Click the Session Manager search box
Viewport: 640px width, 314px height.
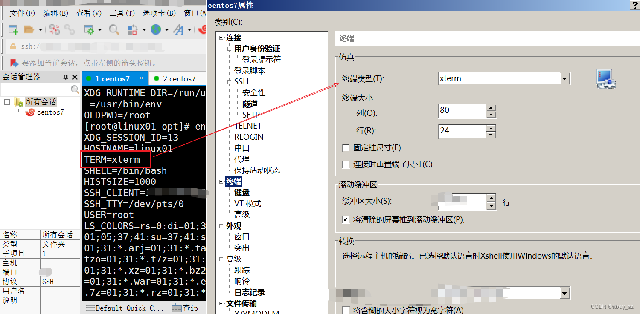36,90
